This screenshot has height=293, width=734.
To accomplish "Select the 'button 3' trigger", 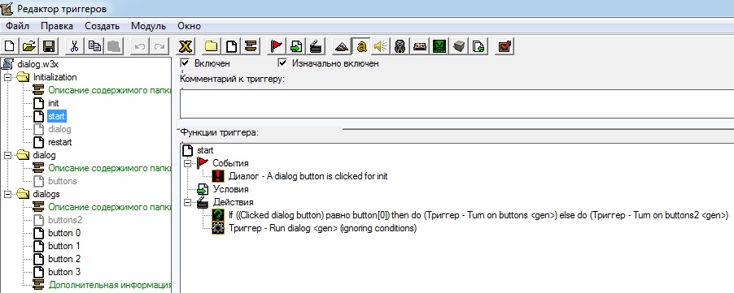I will click(x=64, y=272).
